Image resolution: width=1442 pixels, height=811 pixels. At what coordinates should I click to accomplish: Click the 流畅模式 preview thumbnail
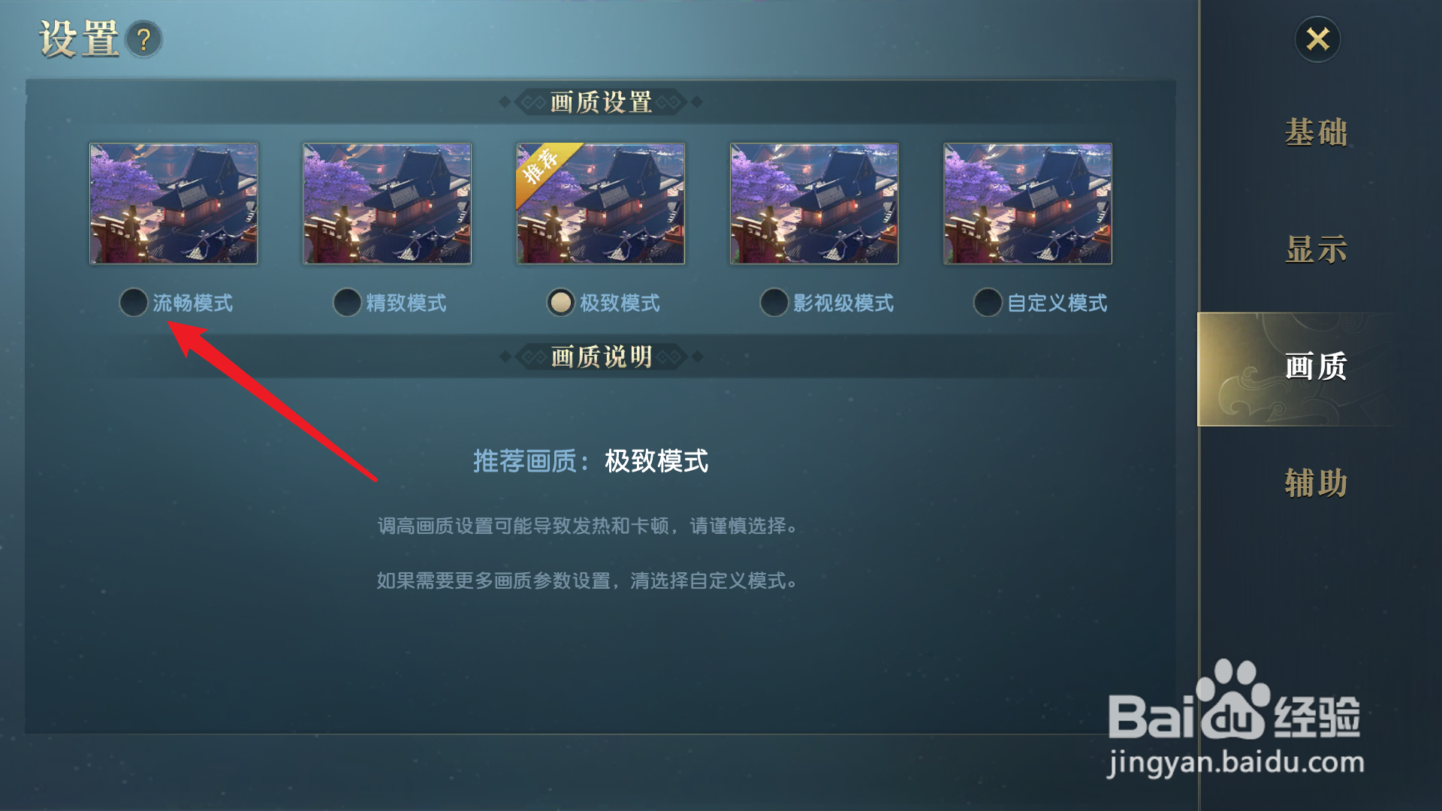[173, 204]
